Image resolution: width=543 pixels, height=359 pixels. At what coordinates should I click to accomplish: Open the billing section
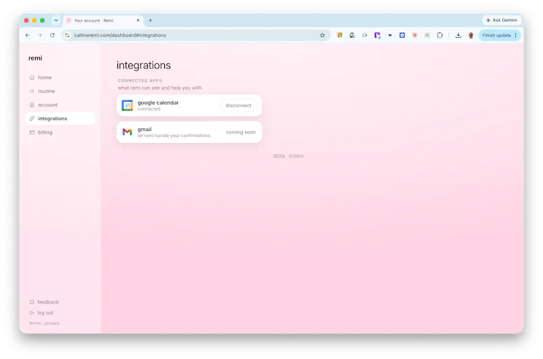click(60, 132)
